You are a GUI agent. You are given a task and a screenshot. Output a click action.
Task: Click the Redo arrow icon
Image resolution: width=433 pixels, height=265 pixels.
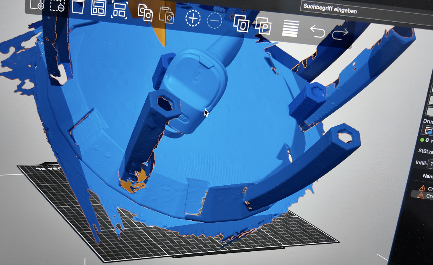click(340, 34)
